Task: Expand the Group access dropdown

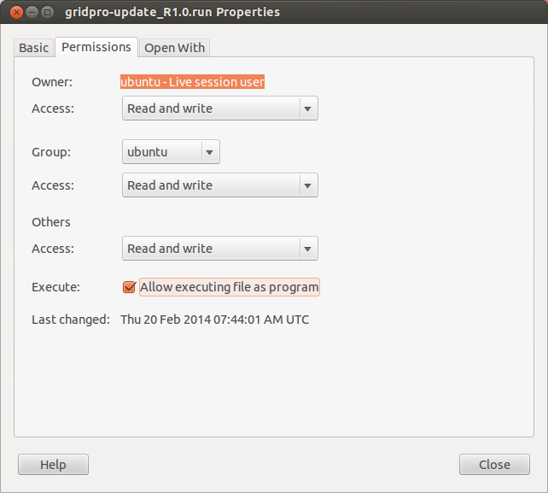Action: pos(219,185)
